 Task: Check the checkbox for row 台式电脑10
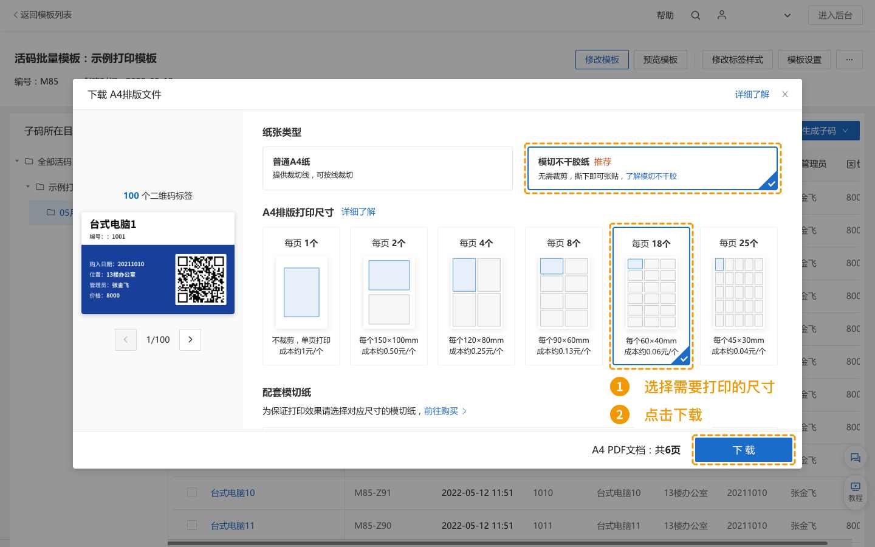192,492
